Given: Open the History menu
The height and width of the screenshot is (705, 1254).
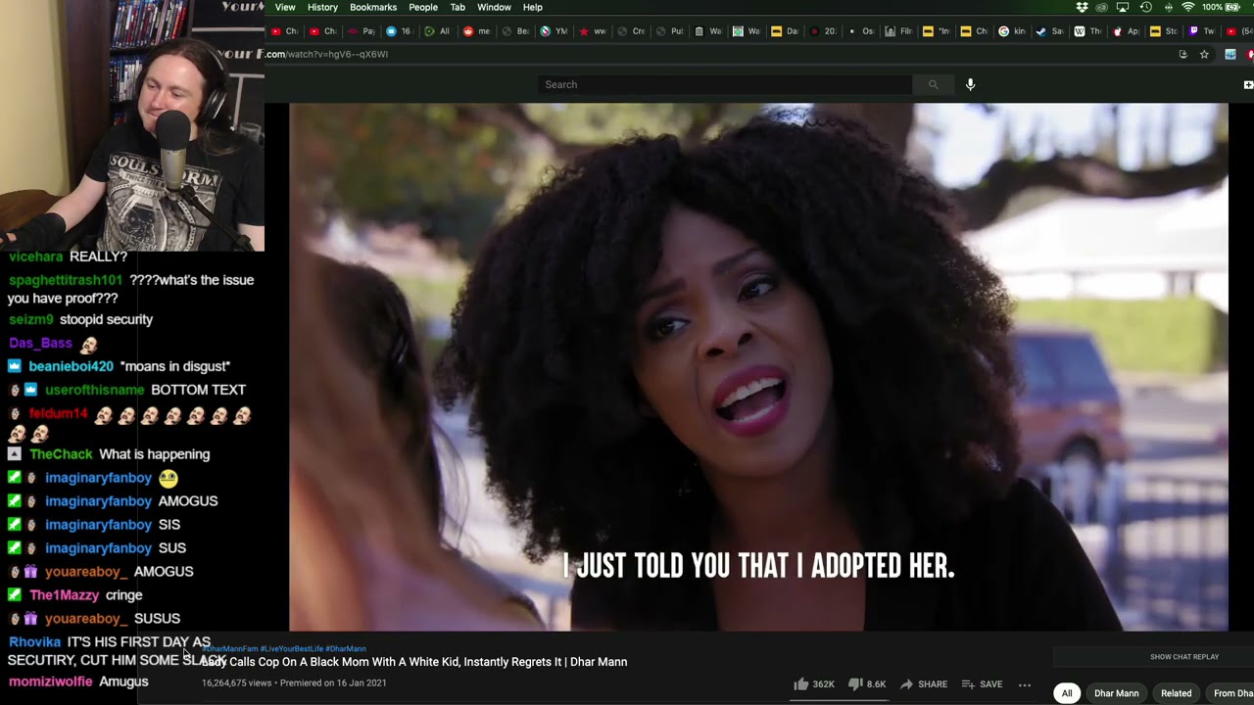Looking at the screenshot, I should pyautogui.click(x=322, y=7).
